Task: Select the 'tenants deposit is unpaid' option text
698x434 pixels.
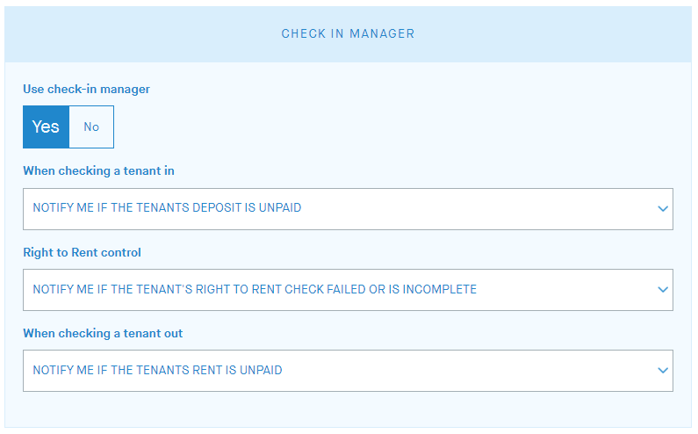Action: pyautogui.click(x=167, y=208)
